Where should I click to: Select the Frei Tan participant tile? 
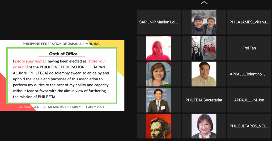tap(249, 48)
